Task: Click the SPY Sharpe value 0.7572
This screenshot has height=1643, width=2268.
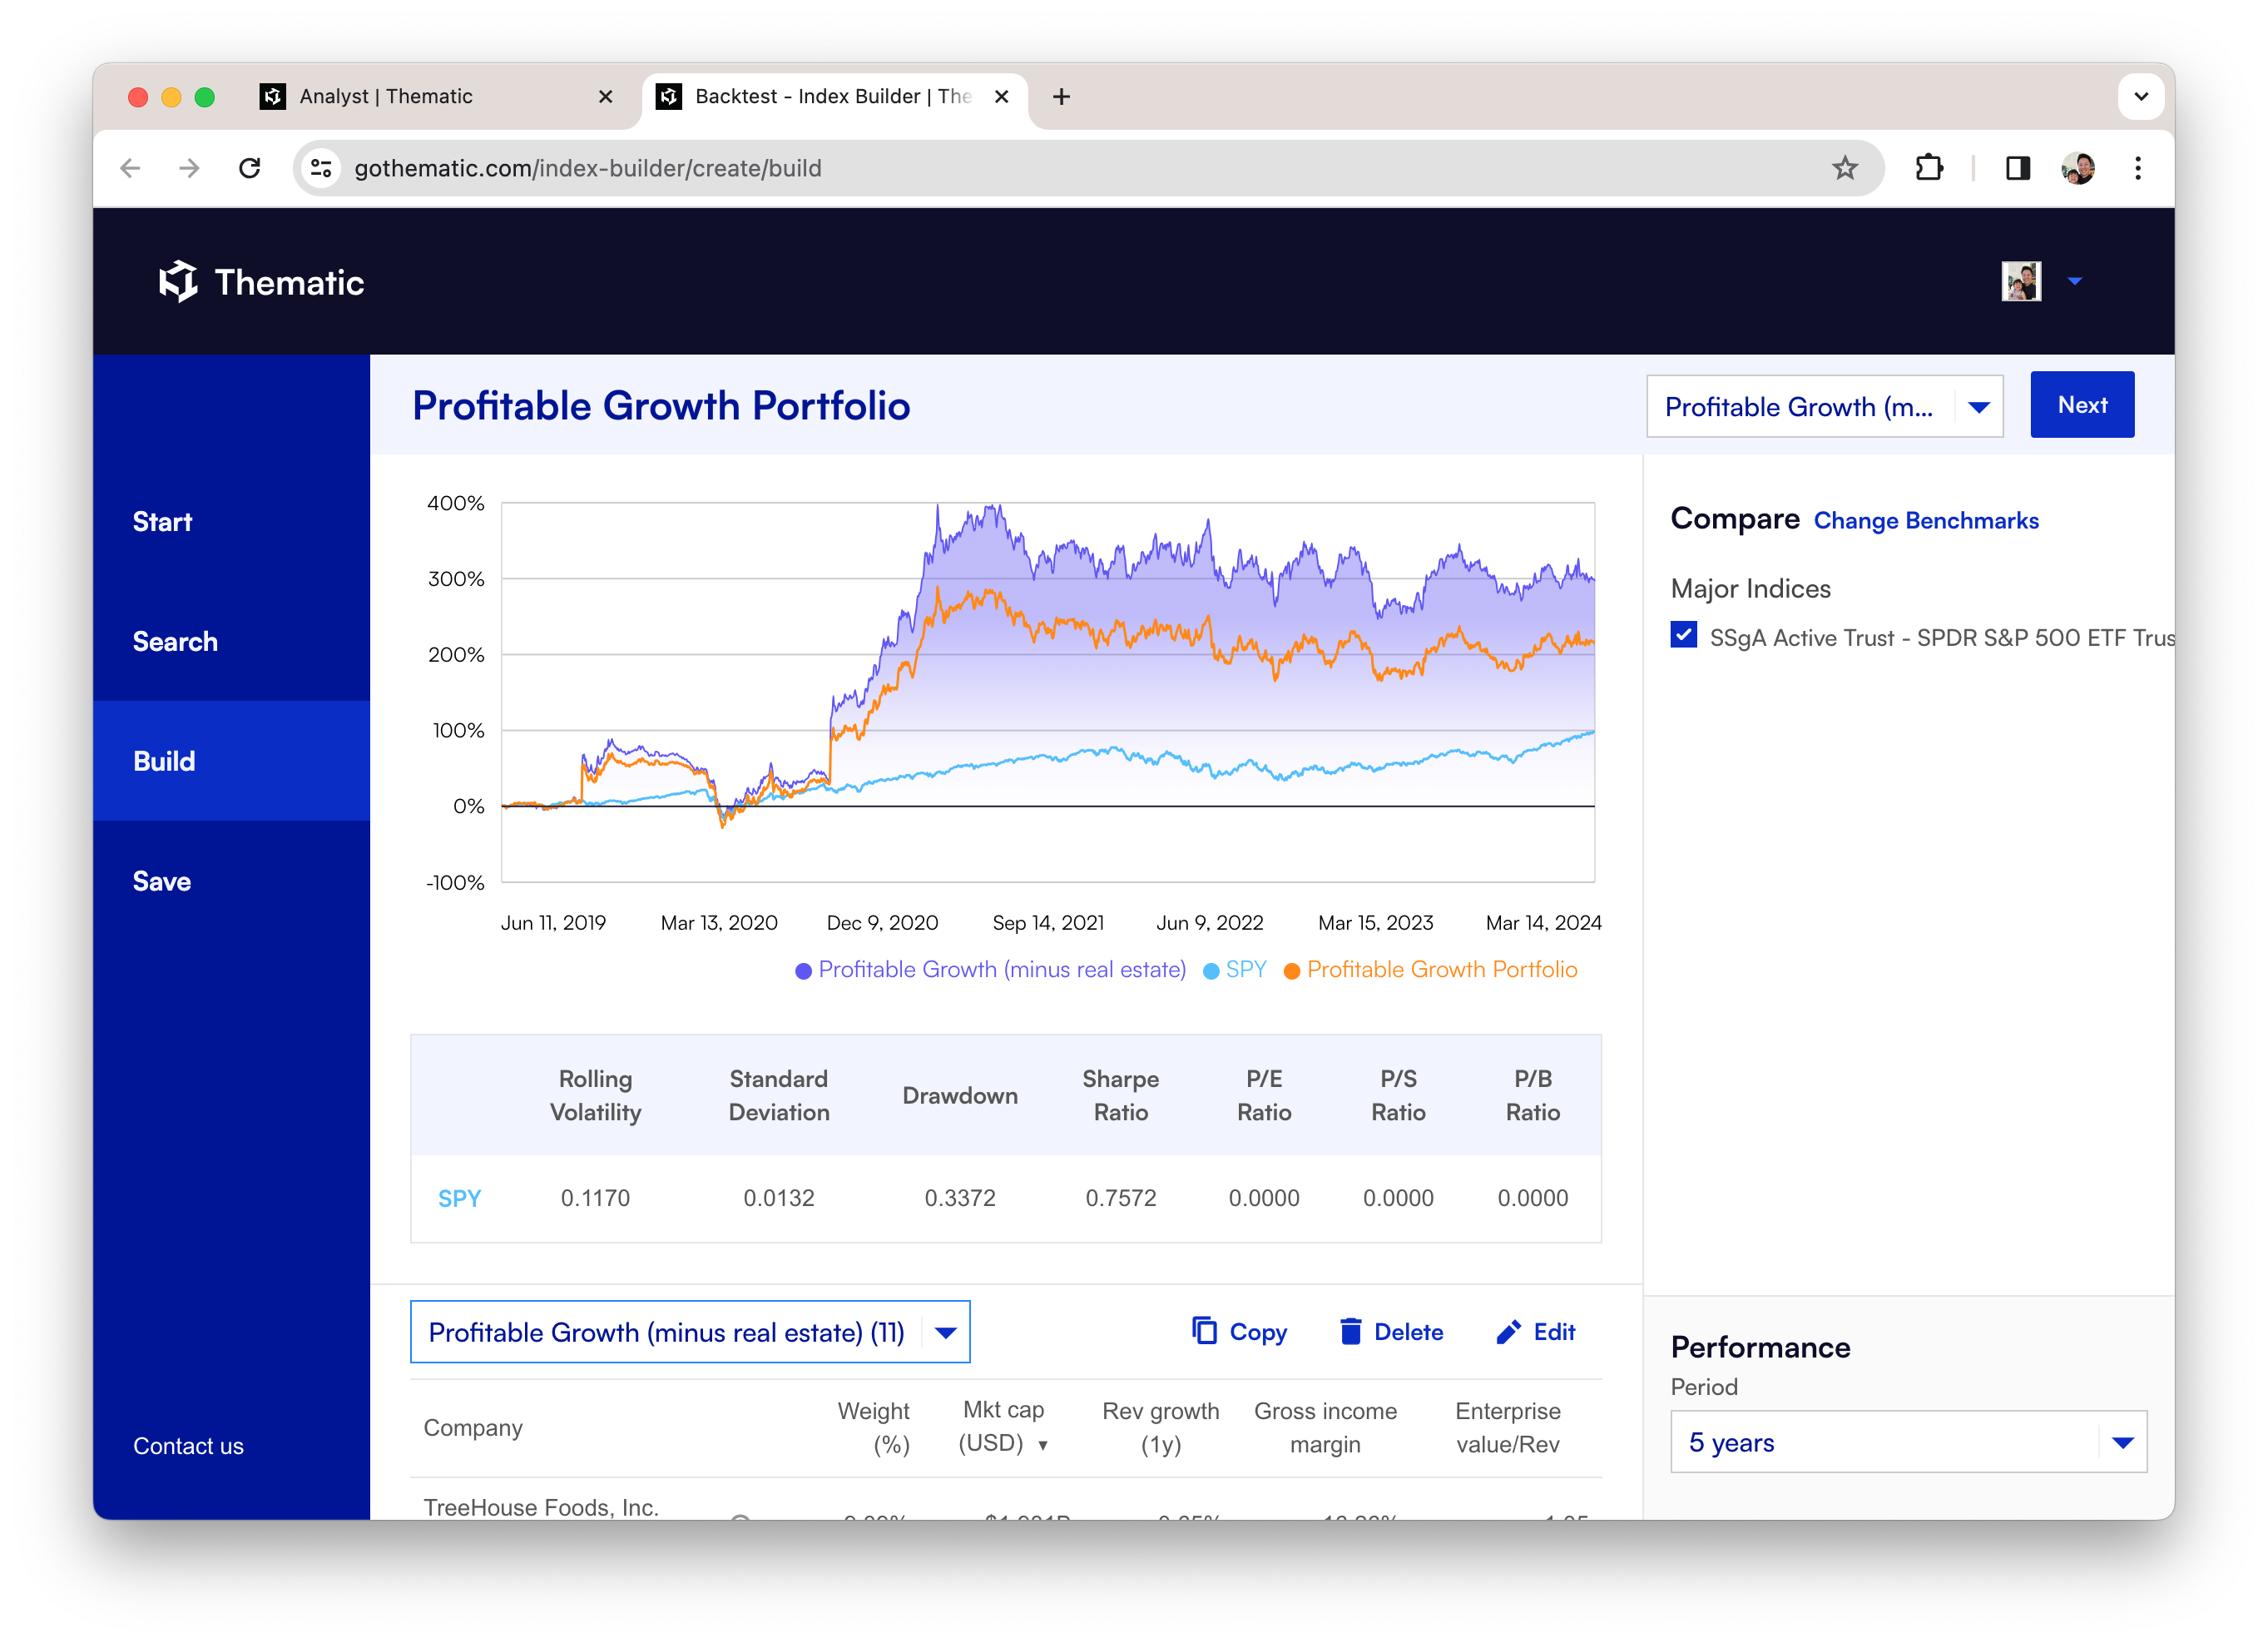Action: pyautogui.click(x=1120, y=1198)
